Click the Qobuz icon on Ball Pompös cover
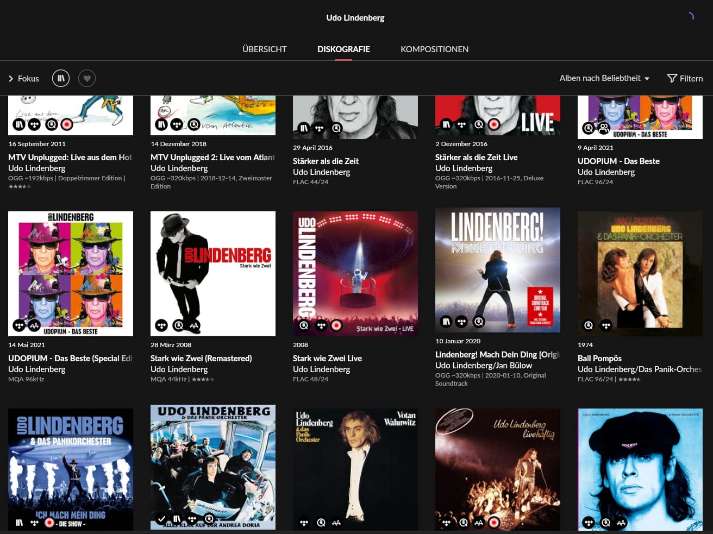The image size is (713, 534). tap(589, 325)
